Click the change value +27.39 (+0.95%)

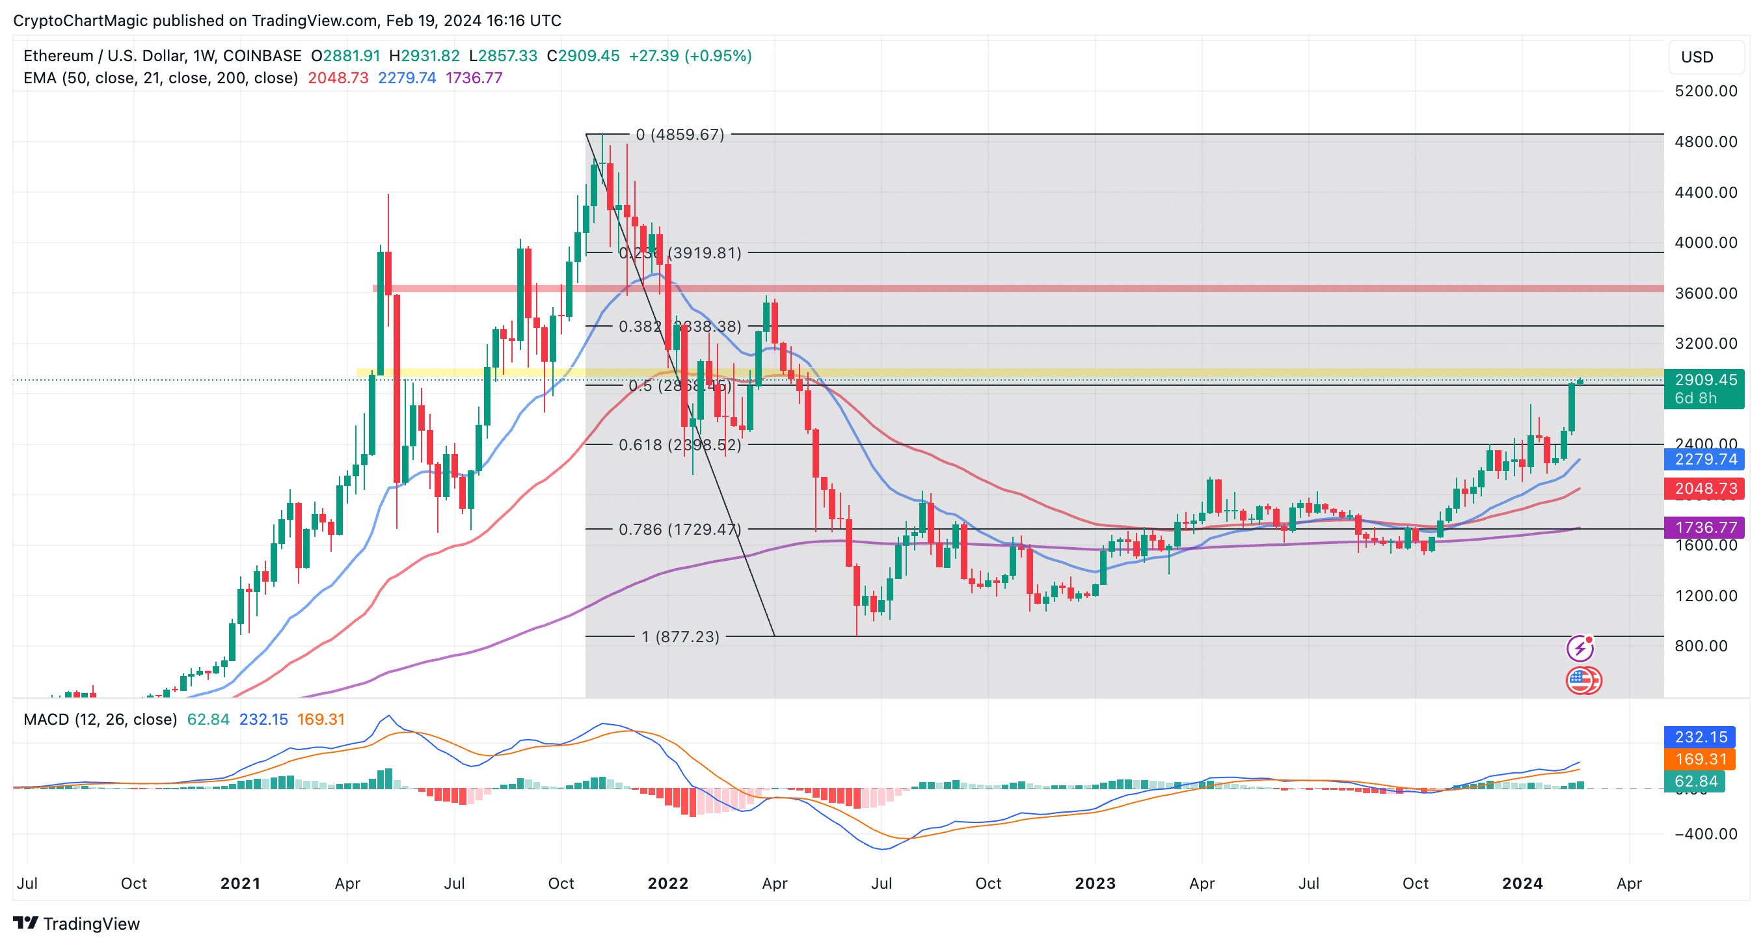(x=690, y=55)
